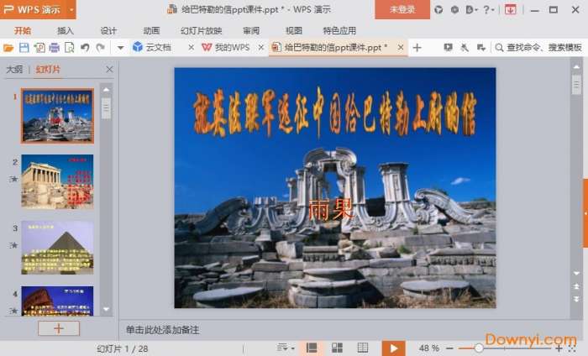
Task: Open the 插入 ribbon tab
Action: pos(66,31)
